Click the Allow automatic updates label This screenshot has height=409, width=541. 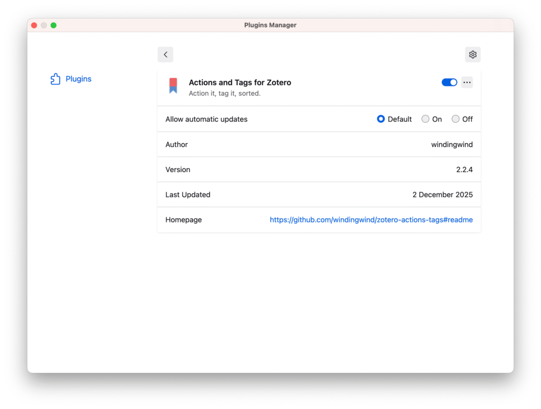206,119
